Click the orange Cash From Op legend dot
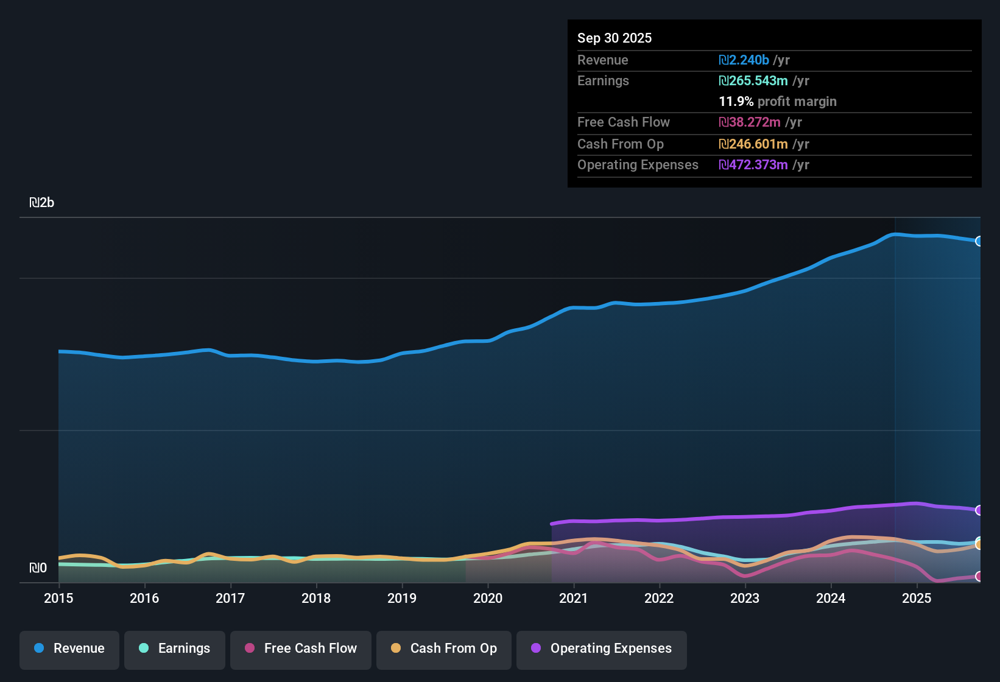 [396, 649]
